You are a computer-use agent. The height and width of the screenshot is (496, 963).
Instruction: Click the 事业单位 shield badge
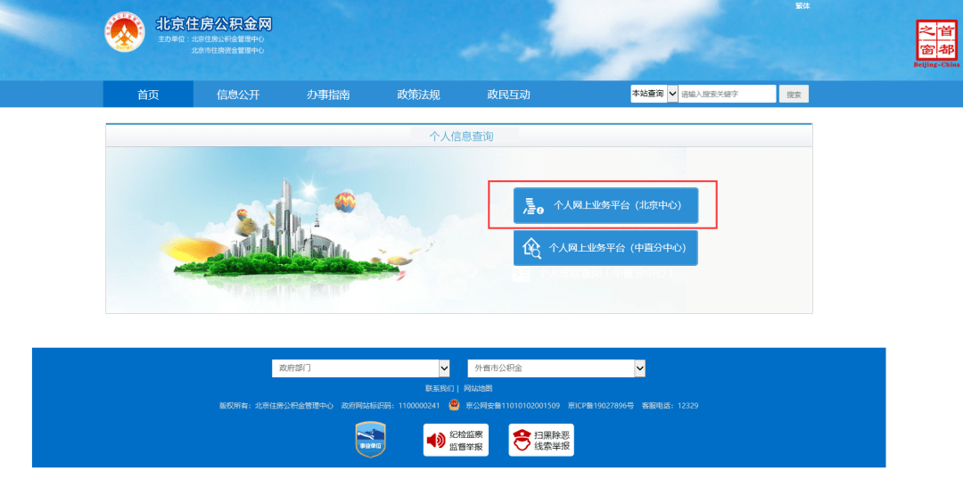pos(370,440)
